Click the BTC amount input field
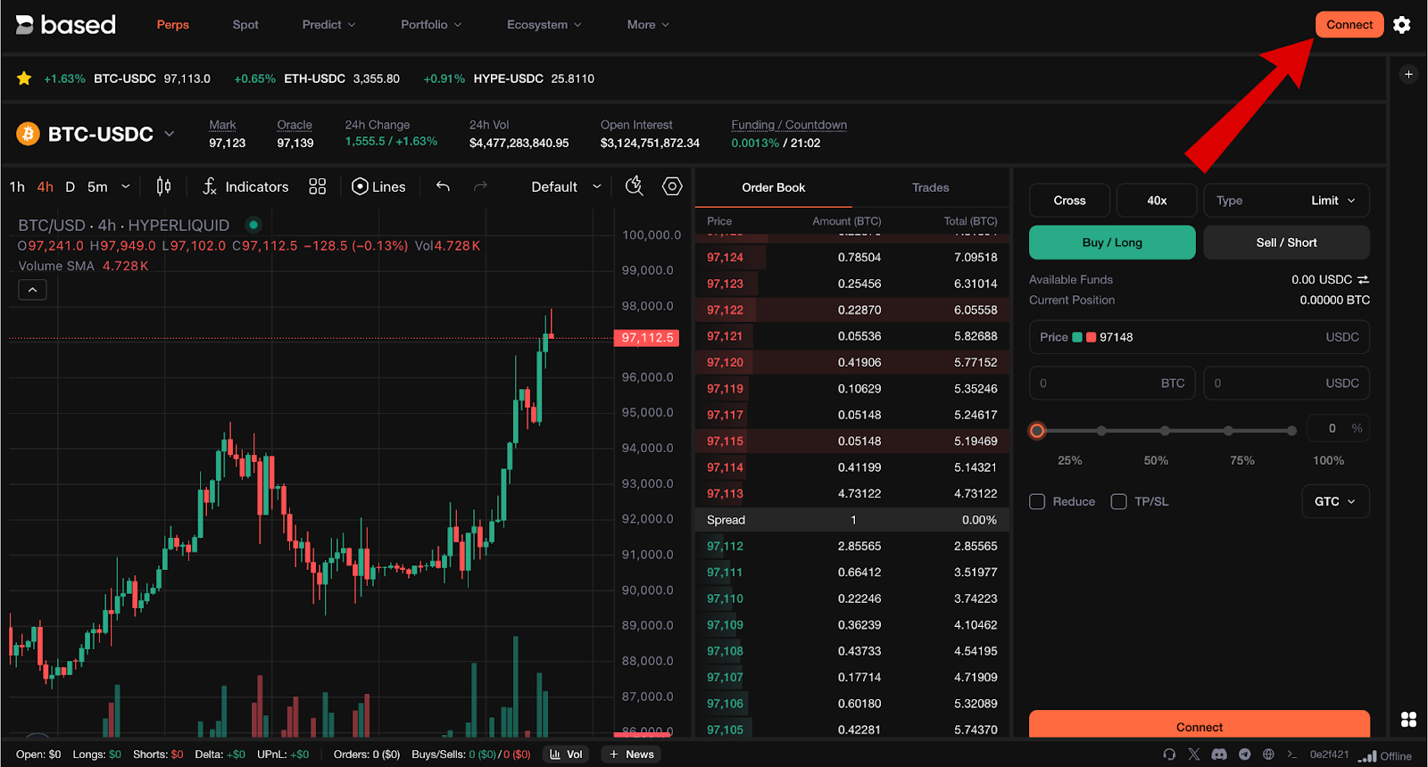Image resolution: width=1428 pixels, height=767 pixels. (x=1112, y=383)
